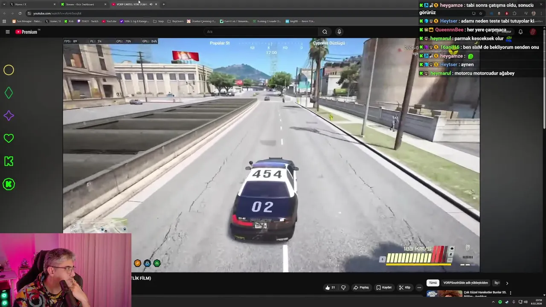Switch to the Stream - Kick Dashboard tab
Image resolution: width=546 pixels, height=307 pixels.
pyautogui.click(x=84, y=4)
